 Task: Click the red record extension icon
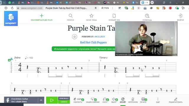click(170, 8)
